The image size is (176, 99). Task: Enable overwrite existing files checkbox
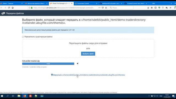click(23, 37)
